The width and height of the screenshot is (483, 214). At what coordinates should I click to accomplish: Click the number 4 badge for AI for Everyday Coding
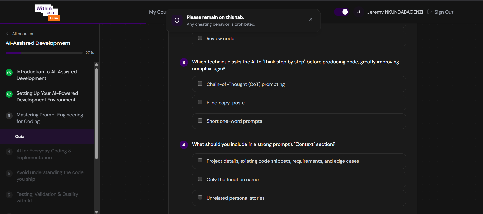tap(9, 152)
